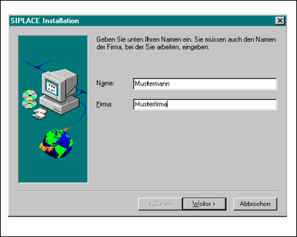Click the monitor's screen with colored icons
Image resolution: width=297 pixels, height=237 pixels.
(x=52, y=88)
